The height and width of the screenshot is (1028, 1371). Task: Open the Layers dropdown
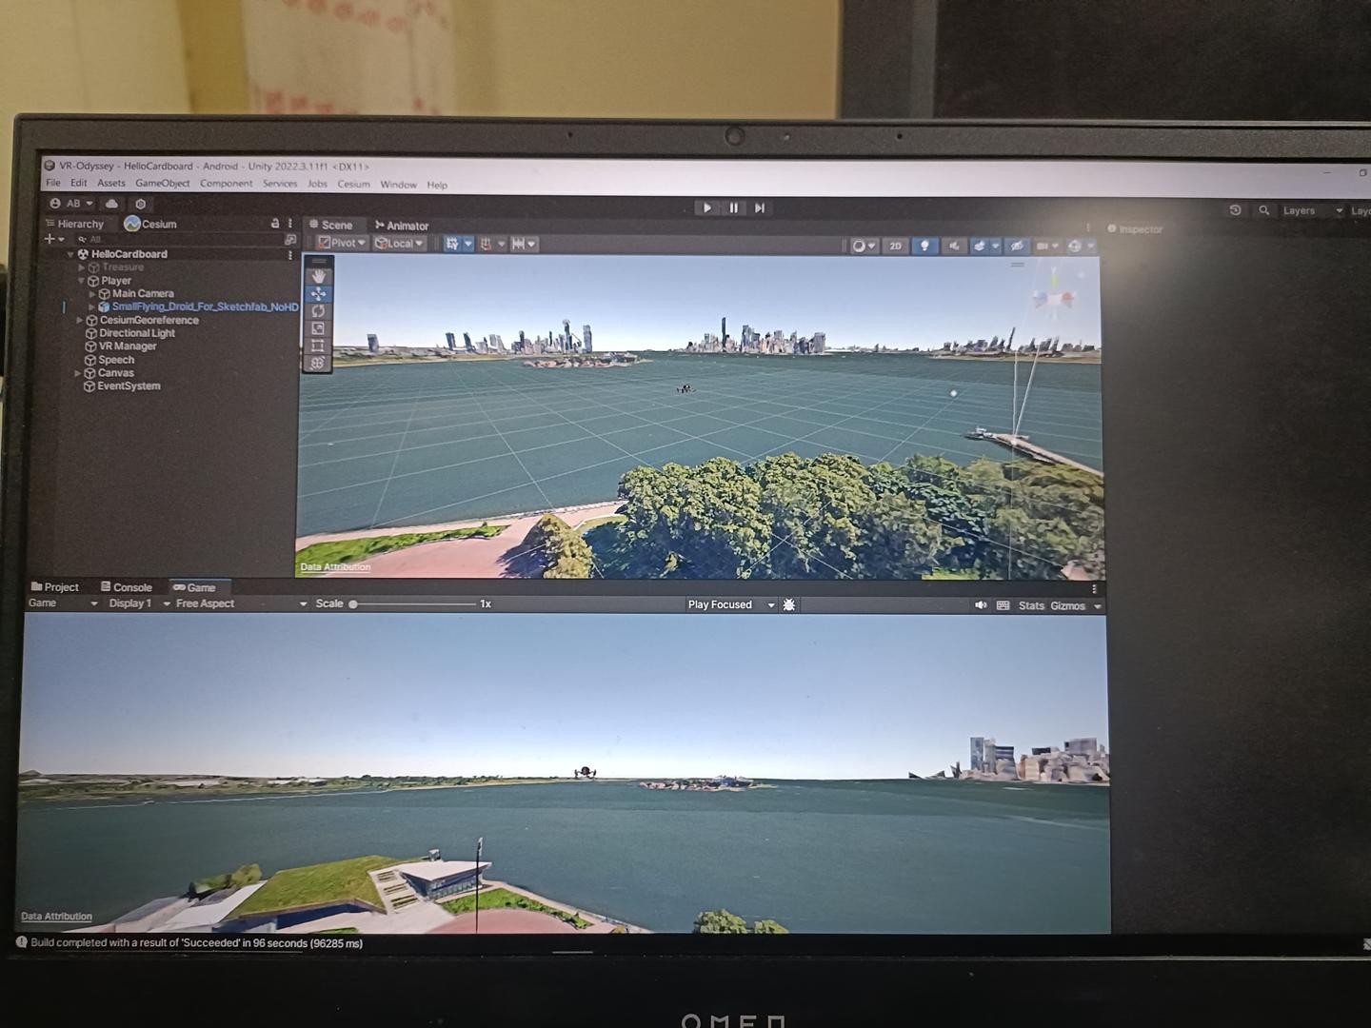[x=1313, y=210]
